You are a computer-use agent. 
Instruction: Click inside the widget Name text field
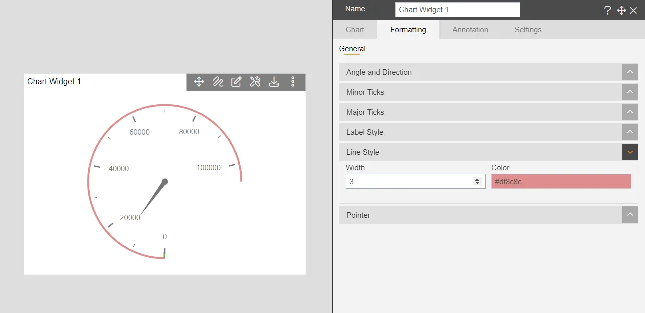pyautogui.click(x=457, y=9)
